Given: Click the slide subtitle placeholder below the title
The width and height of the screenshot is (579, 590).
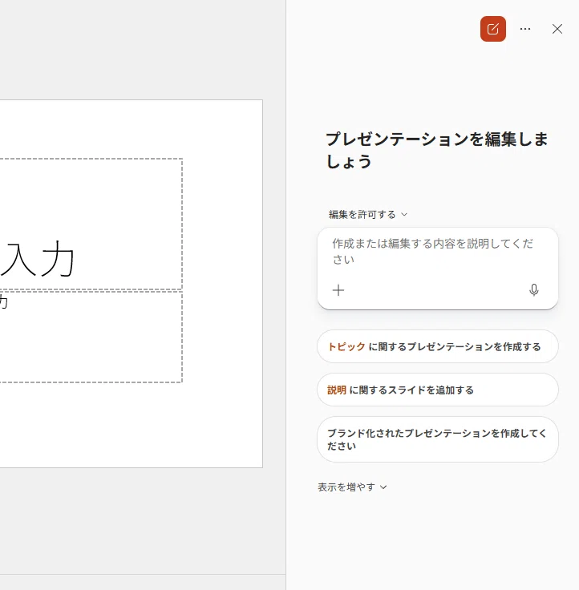Looking at the screenshot, I should [91, 337].
